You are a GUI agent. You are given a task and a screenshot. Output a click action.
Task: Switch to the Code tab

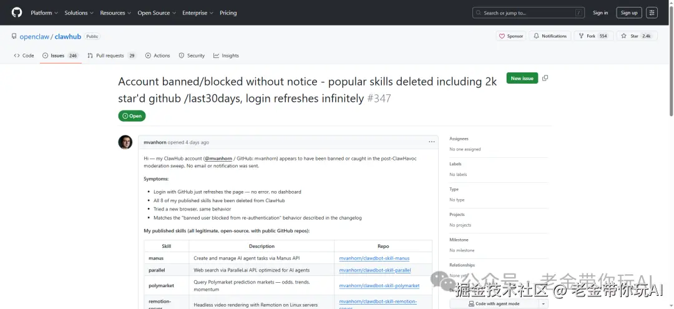click(24, 56)
